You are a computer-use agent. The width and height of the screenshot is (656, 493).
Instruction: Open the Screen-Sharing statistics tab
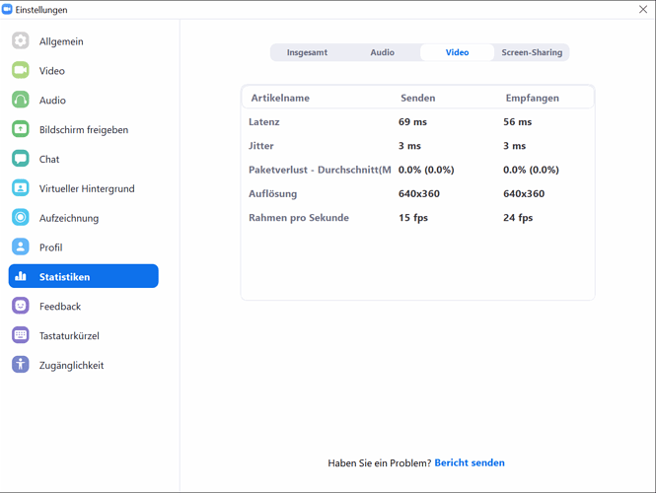coord(532,52)
